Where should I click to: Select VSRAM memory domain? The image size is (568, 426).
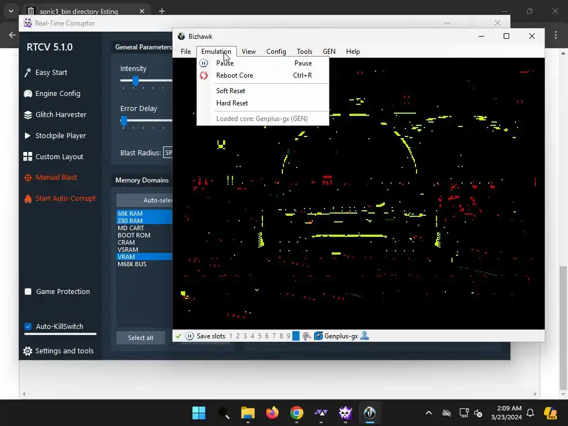[144, 250]
